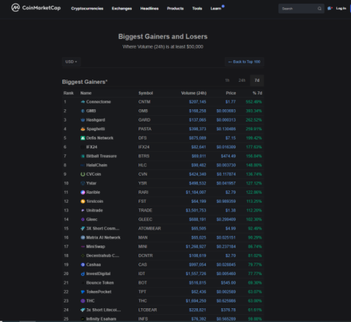Select the 7d gainers tab

click(x=257, y=80)
